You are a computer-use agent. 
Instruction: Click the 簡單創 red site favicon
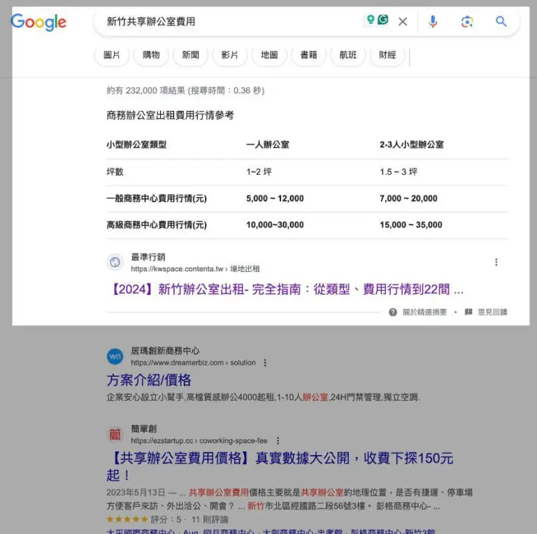(115, 435)
